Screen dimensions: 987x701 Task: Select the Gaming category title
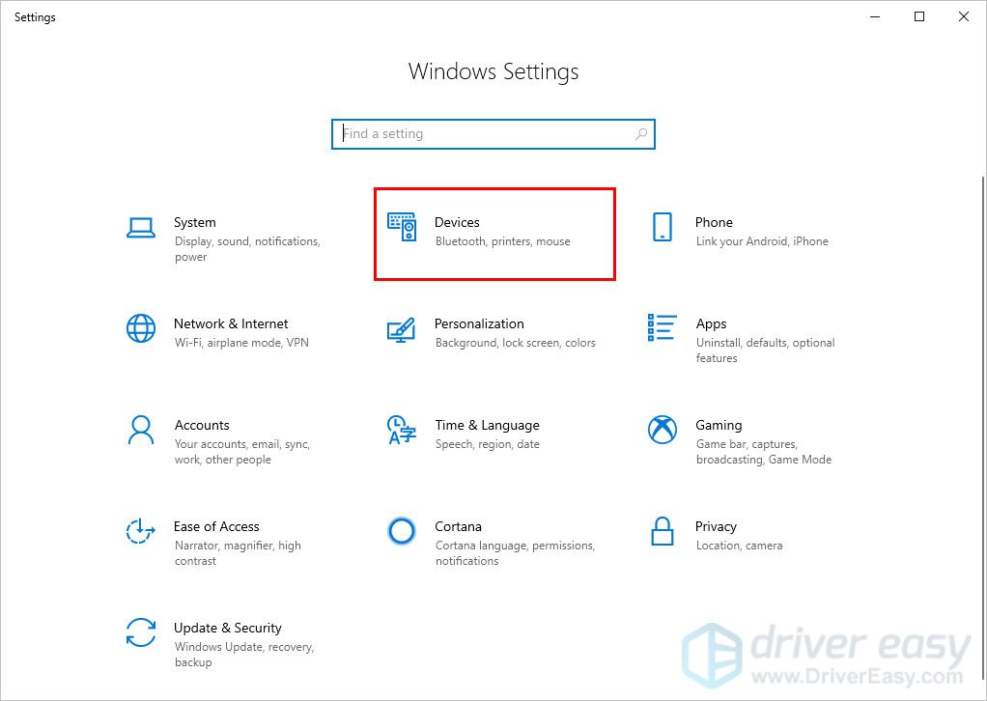[x=719, y=425]
